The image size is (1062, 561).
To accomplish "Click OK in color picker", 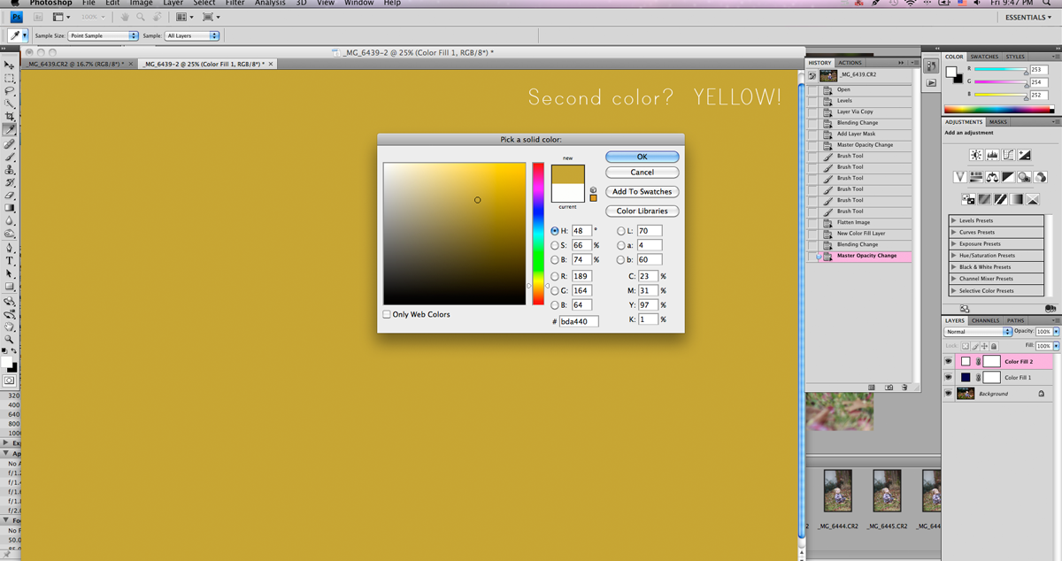I will point(643,157).
